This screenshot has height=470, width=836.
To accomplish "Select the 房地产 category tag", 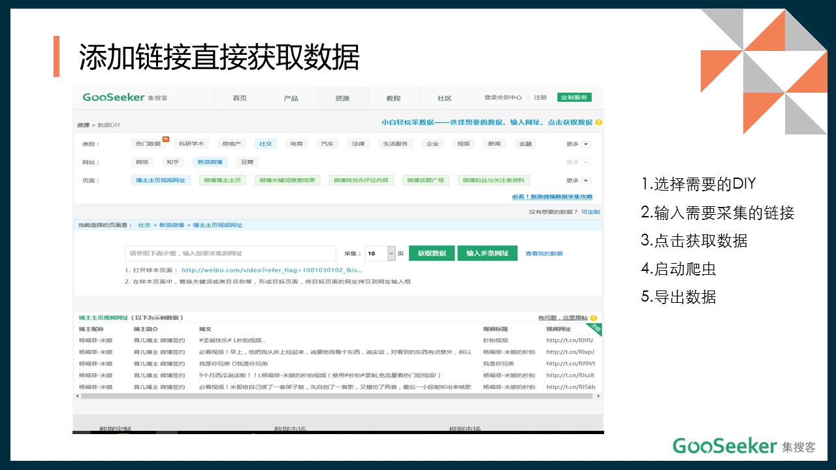I will click(232, 144).
